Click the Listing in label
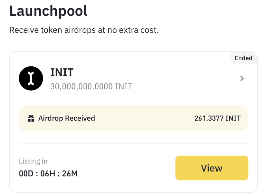The image size is (267, 195). point(33,161)
